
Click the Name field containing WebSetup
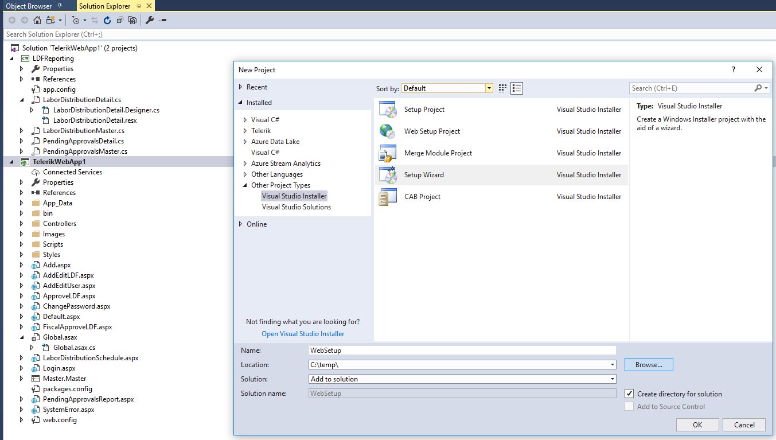(462, 350)
